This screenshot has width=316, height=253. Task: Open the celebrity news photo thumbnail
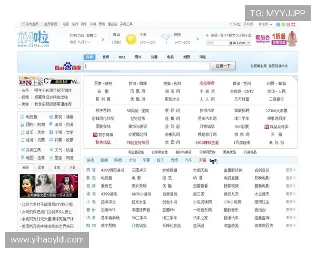[x=49, y=186]
